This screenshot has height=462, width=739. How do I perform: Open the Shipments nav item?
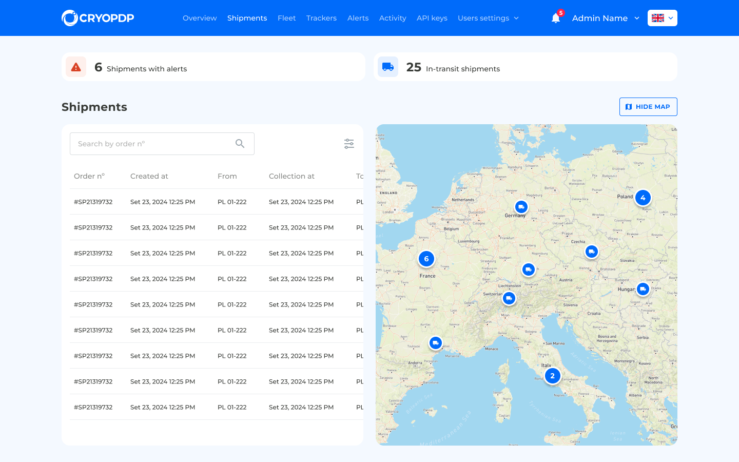tap(247, 18)
